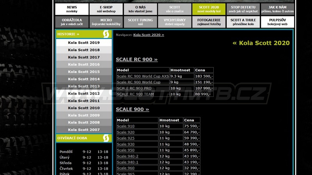Click the Scott logo icon in OTVÍRACÍ DOBA header
Screen dimensions: 312x175
[x=106, y=138]
